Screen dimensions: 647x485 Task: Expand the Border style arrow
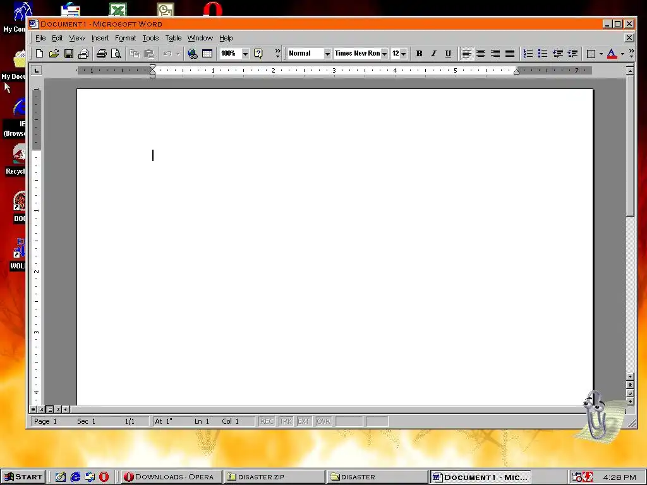[x=601, y=54]
